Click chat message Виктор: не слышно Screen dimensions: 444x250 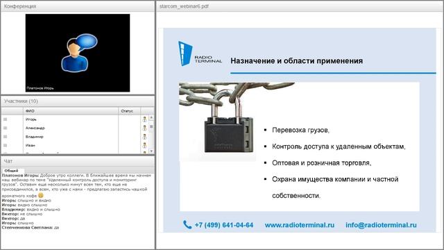(22, 214)
